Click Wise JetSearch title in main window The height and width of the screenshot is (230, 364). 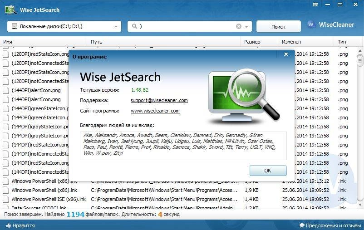(39, 10)
